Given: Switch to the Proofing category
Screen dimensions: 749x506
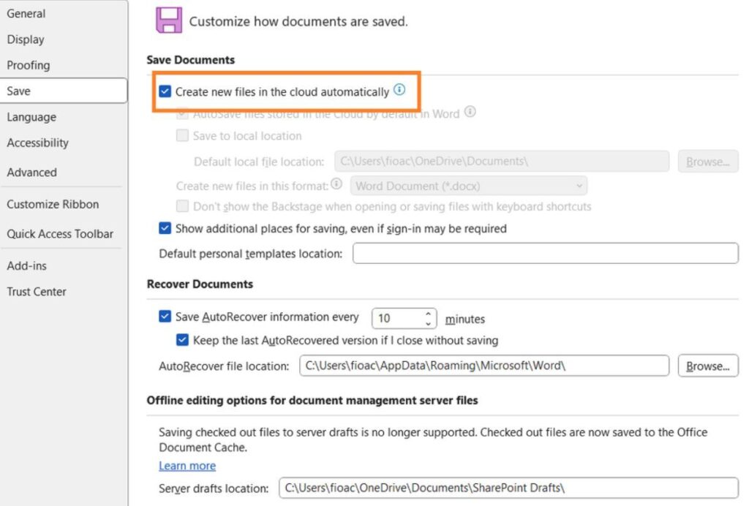Looking at the screenshot, I should pos(29,65).
